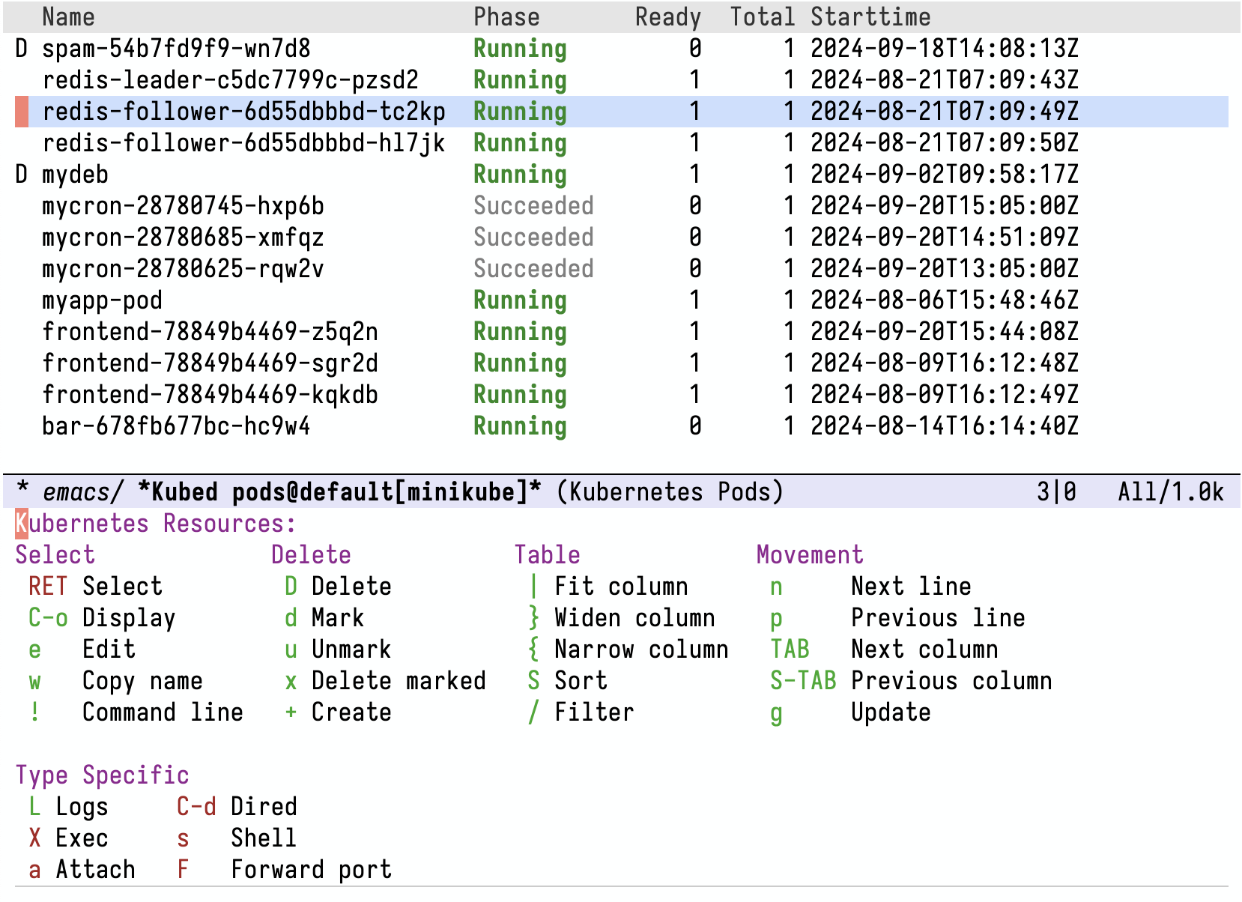Image resolution: width=1242 pixels, height=902 pixels.
Task: Select the mycron-28780745-hxp6b pod
Action: click(x=183, y=206)
